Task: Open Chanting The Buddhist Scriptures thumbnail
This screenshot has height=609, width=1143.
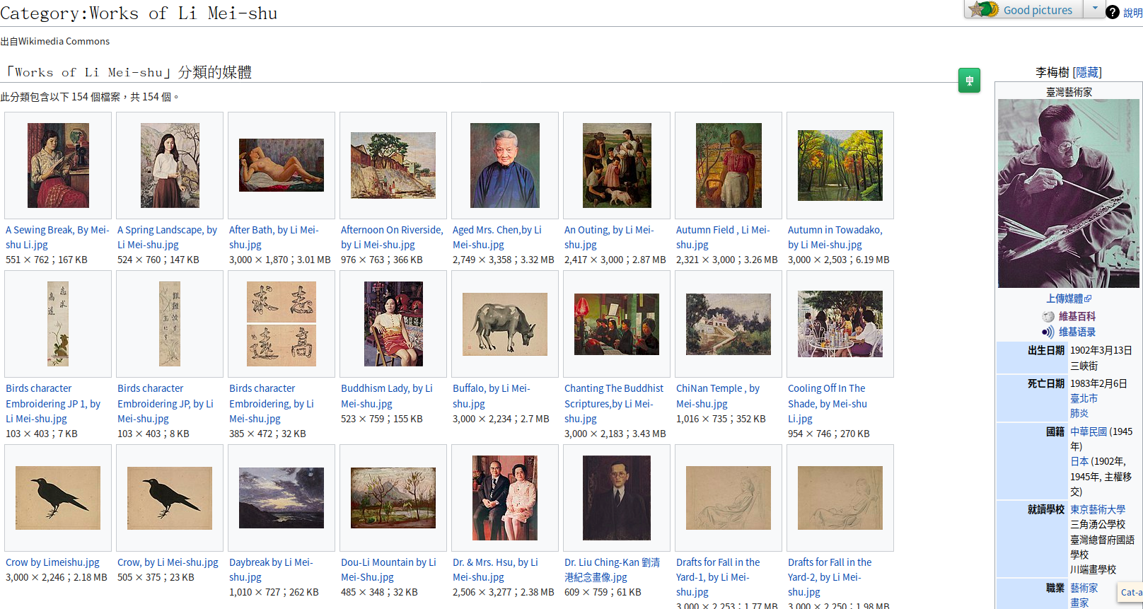Action: (617, 324)
